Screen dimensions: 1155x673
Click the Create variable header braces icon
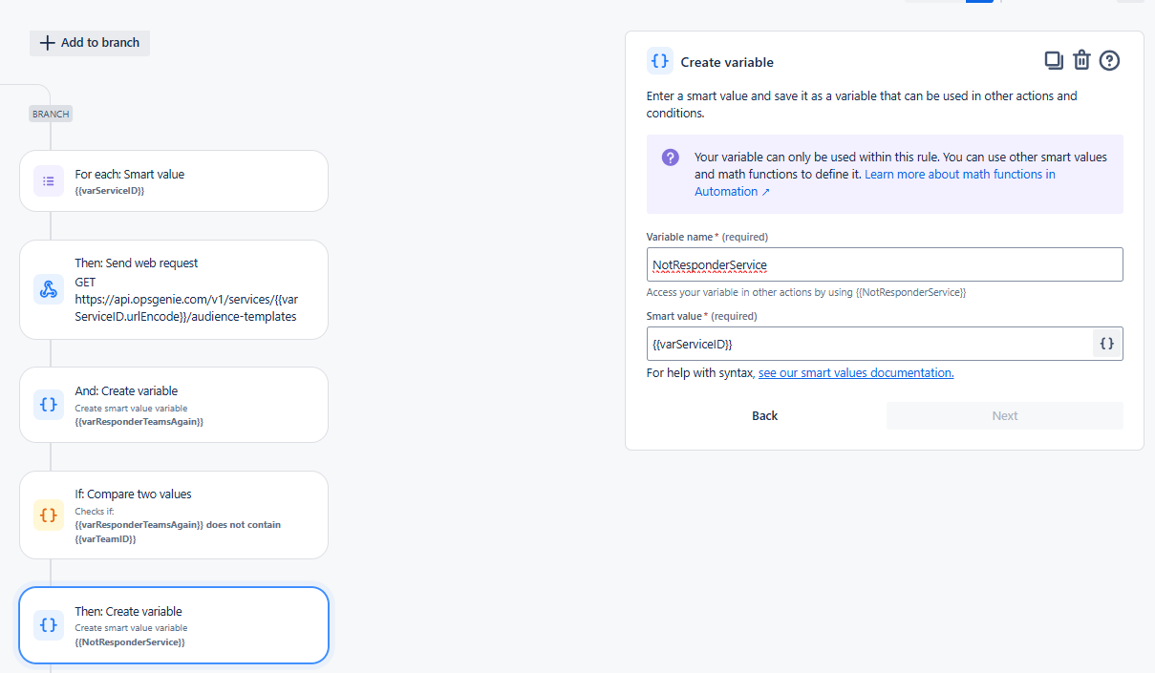(659, 61)
